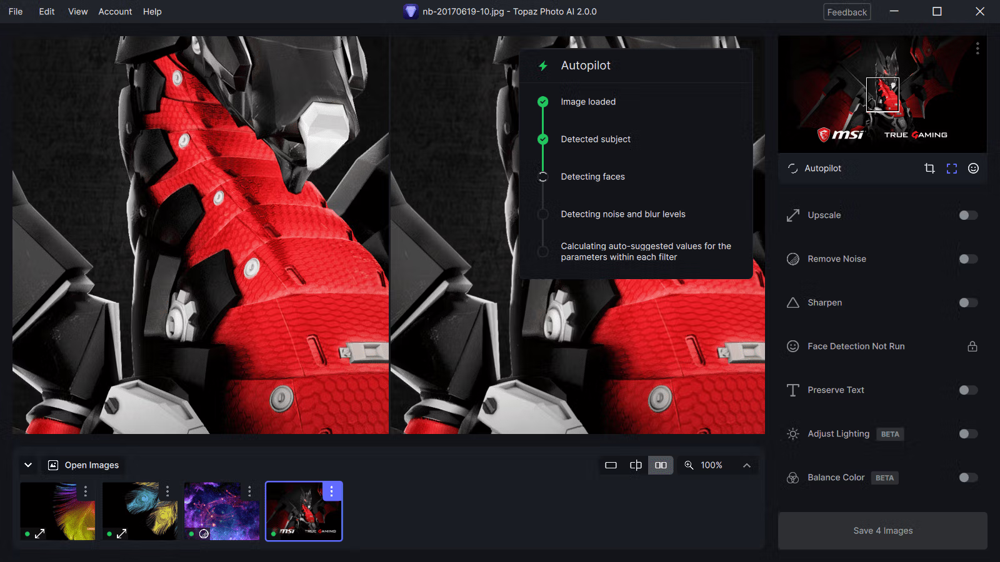Screen dimensions: 1000x562
Task: Click the Remove Noise label
Action: tap(837, 259)
